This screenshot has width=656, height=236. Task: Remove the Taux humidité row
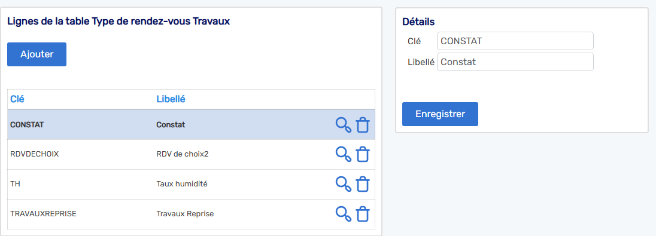pyautogui.click(x=363, y=184)
